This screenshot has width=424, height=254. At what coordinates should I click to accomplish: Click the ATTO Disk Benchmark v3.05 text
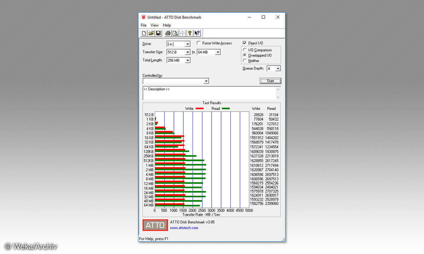(192, 222)
